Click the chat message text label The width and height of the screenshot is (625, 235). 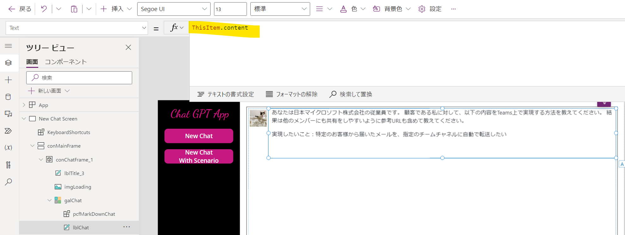442,133
